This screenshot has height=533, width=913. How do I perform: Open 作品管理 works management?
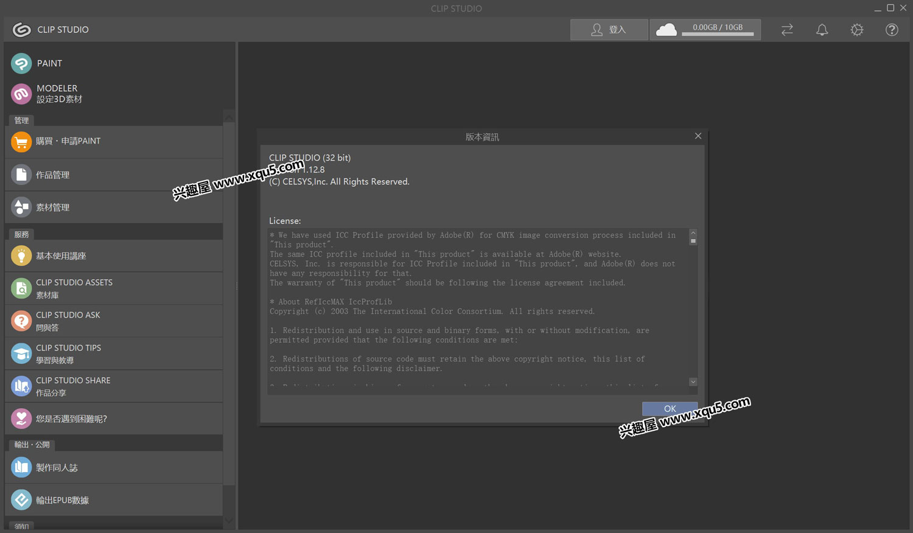click(x=114, y=175)
